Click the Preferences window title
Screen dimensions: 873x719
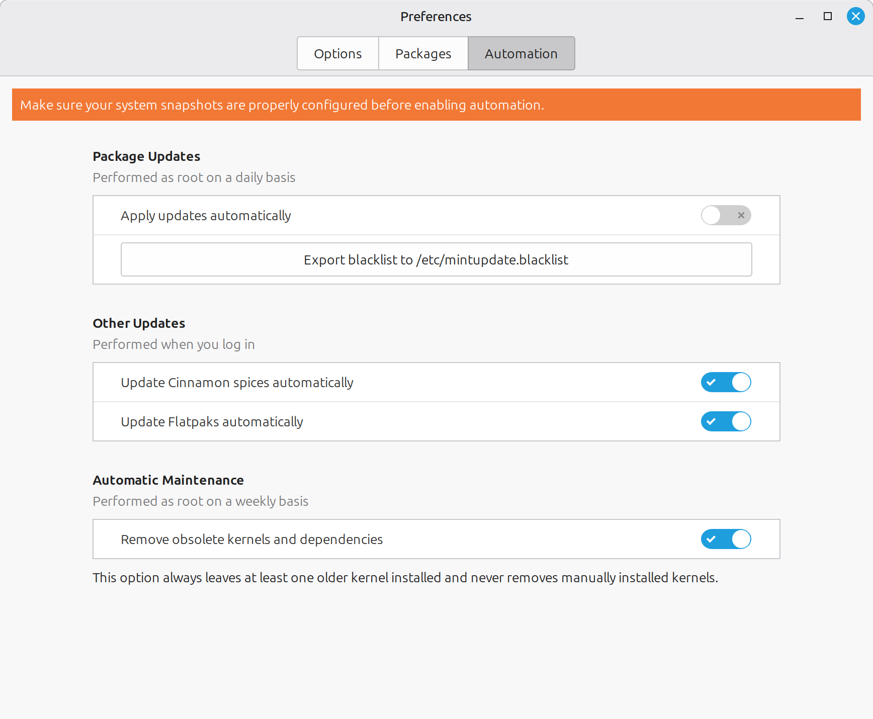(x=436, y=17)
